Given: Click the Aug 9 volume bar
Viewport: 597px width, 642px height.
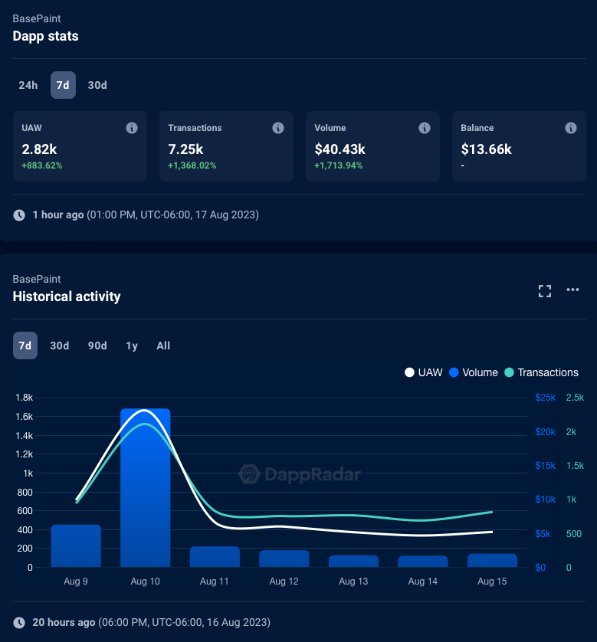Looking at the screenshot, I should pos(76,545).
